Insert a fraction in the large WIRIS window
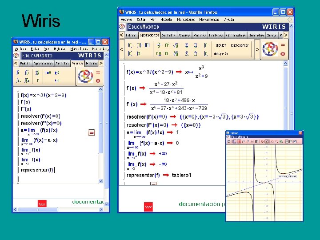 [x=159, y=45]
